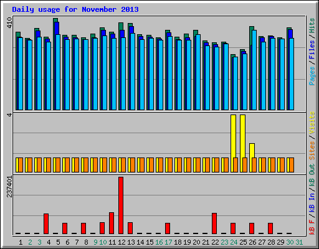
Task: Click the cyan pages bar for day 5
Action: (x=58, y=72)
